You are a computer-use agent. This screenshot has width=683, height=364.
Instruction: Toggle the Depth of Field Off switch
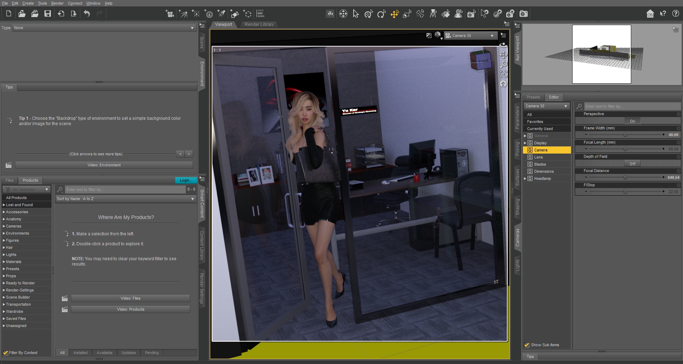632,164
